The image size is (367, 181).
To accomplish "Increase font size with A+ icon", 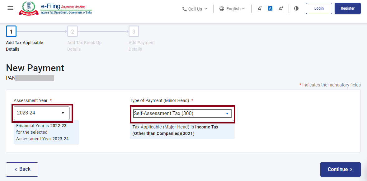I will pos(281,8).
